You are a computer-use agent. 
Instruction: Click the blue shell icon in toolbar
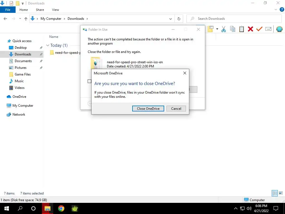pyautogui.click(x=279, y=29)
